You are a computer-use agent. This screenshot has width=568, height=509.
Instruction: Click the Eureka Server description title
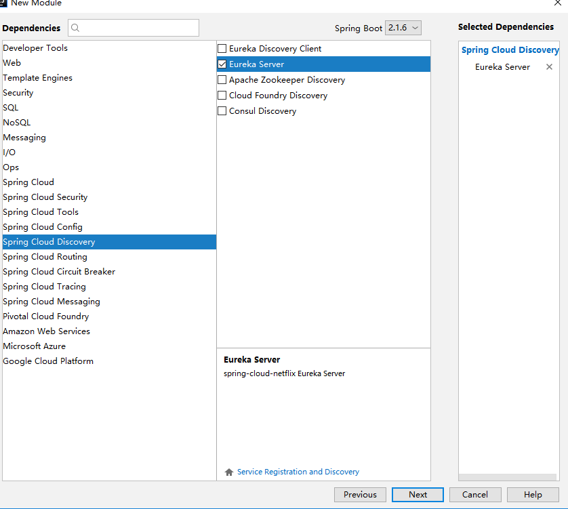[251, 360]
